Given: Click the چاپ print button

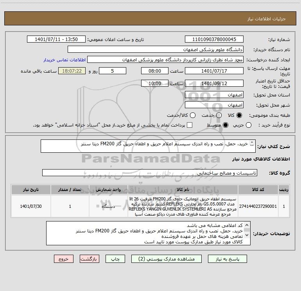Looking at the screenshot, I should (x=115, y=259).
